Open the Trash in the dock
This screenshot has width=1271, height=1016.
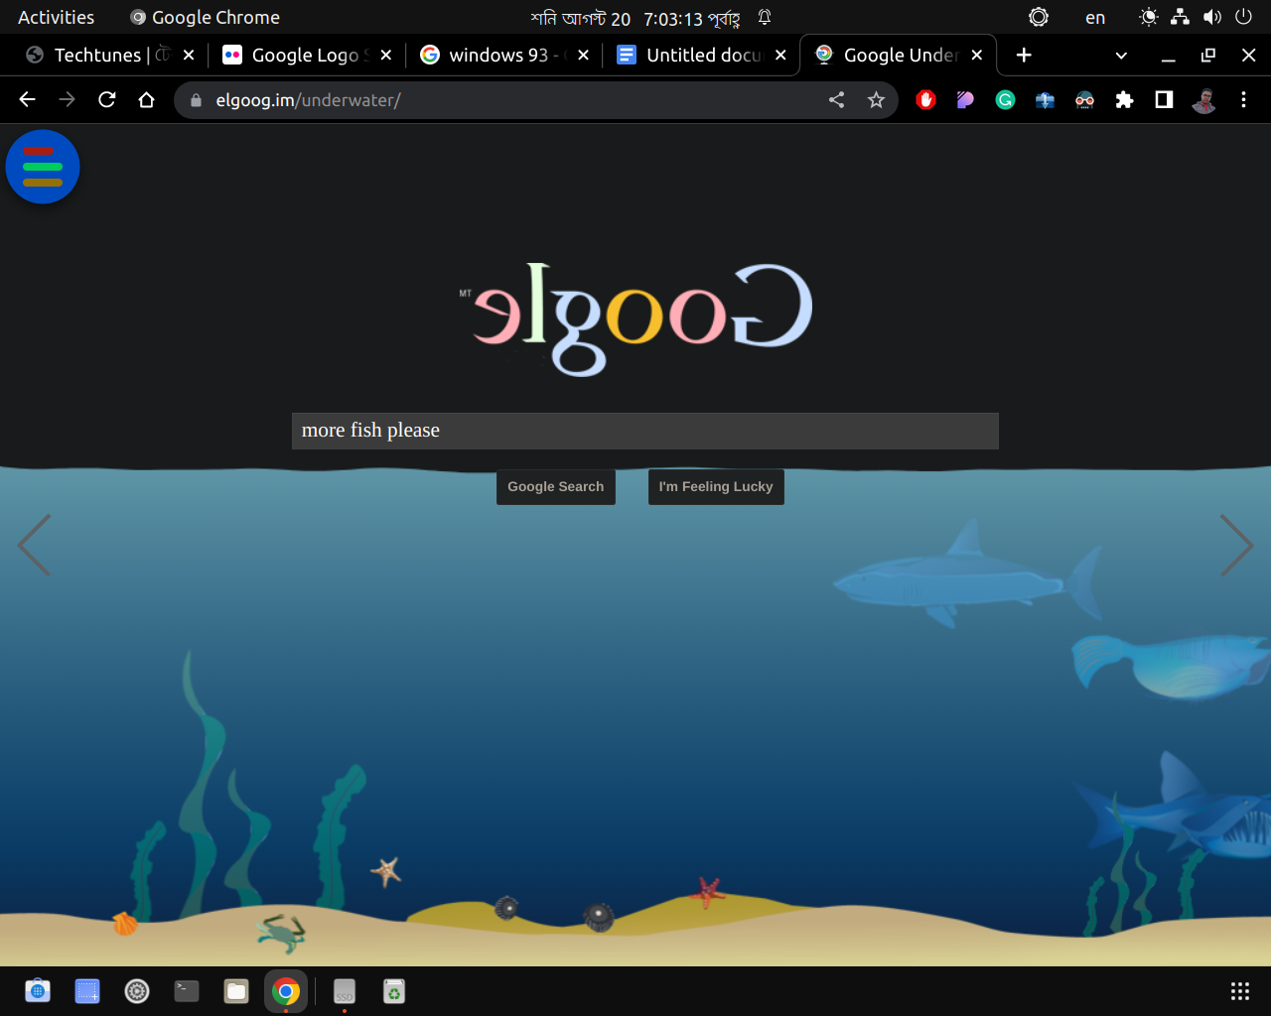(x=394, y=990)
